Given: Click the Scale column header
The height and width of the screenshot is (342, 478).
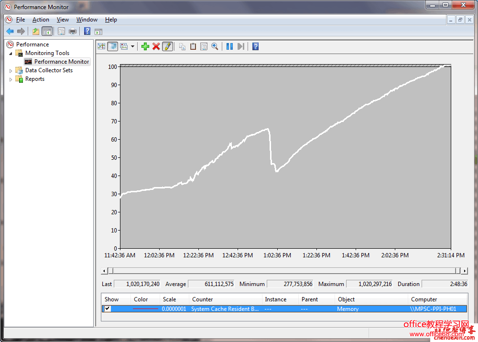Looking at the screenshot, I should pos(169,299).
